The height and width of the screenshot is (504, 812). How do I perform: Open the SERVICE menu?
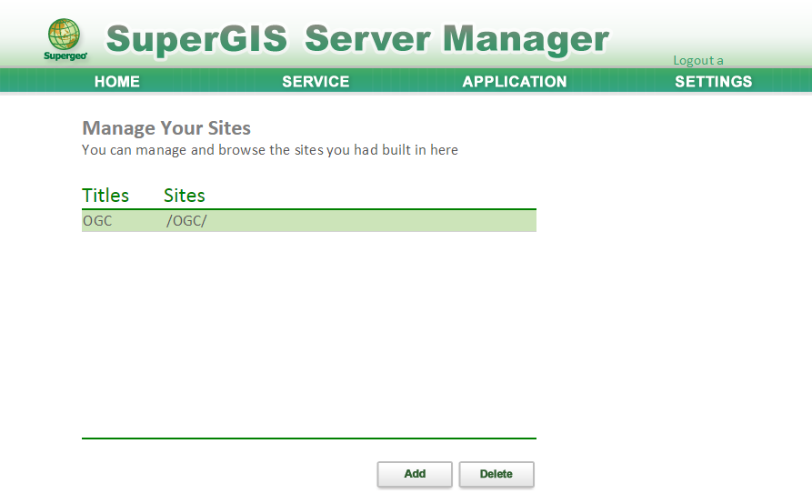point(316,81)
